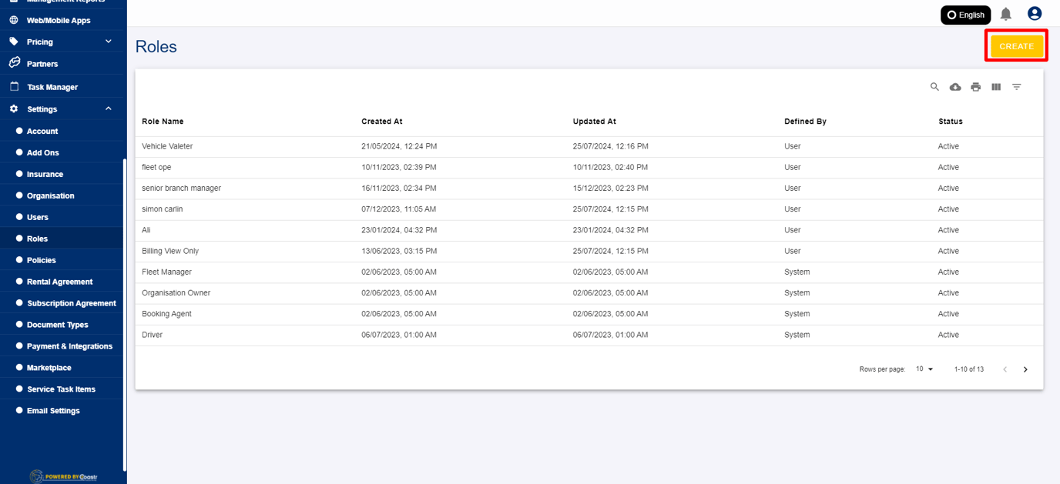The width and height of the screenshot is (1060, 484).
Task: Click the Settings gear icon in sidebar
Action: 14,109
